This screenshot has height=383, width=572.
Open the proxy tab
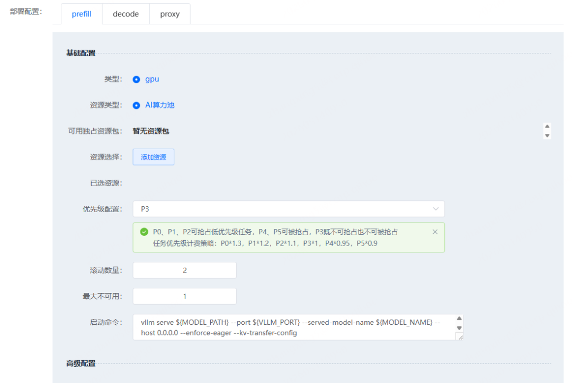click(x=169, y=14)
